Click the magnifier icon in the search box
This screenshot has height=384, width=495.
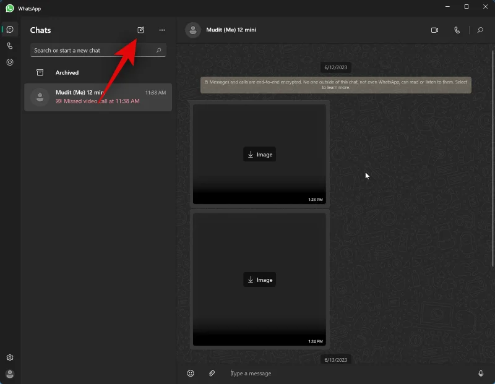tap(159, 50)
